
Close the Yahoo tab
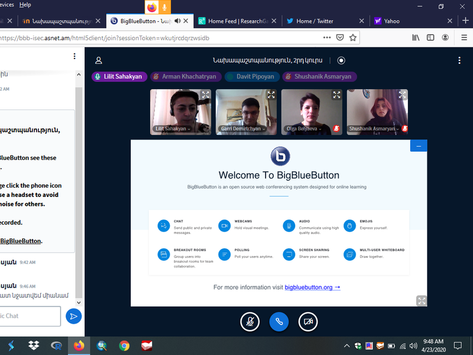(449, 21)
